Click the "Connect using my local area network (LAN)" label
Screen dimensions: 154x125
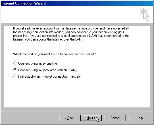coord(47,70)
